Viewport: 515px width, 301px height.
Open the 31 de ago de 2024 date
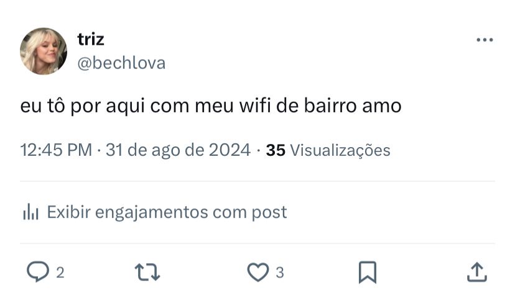tap(178, 150)
